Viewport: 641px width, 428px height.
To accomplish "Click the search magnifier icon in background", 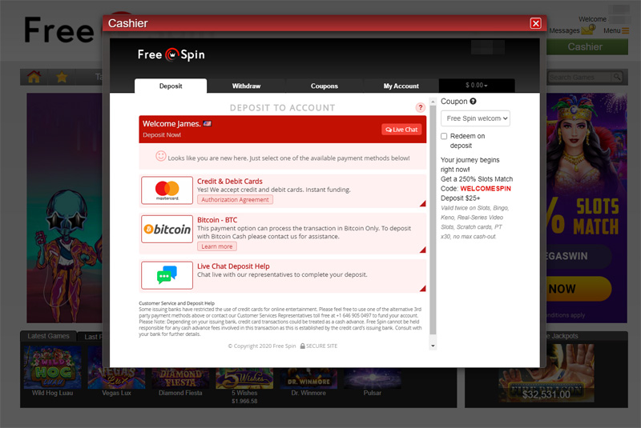I will [616, 77].
